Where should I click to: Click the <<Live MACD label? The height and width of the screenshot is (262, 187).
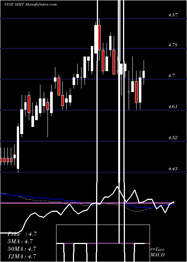coord(157,252)
